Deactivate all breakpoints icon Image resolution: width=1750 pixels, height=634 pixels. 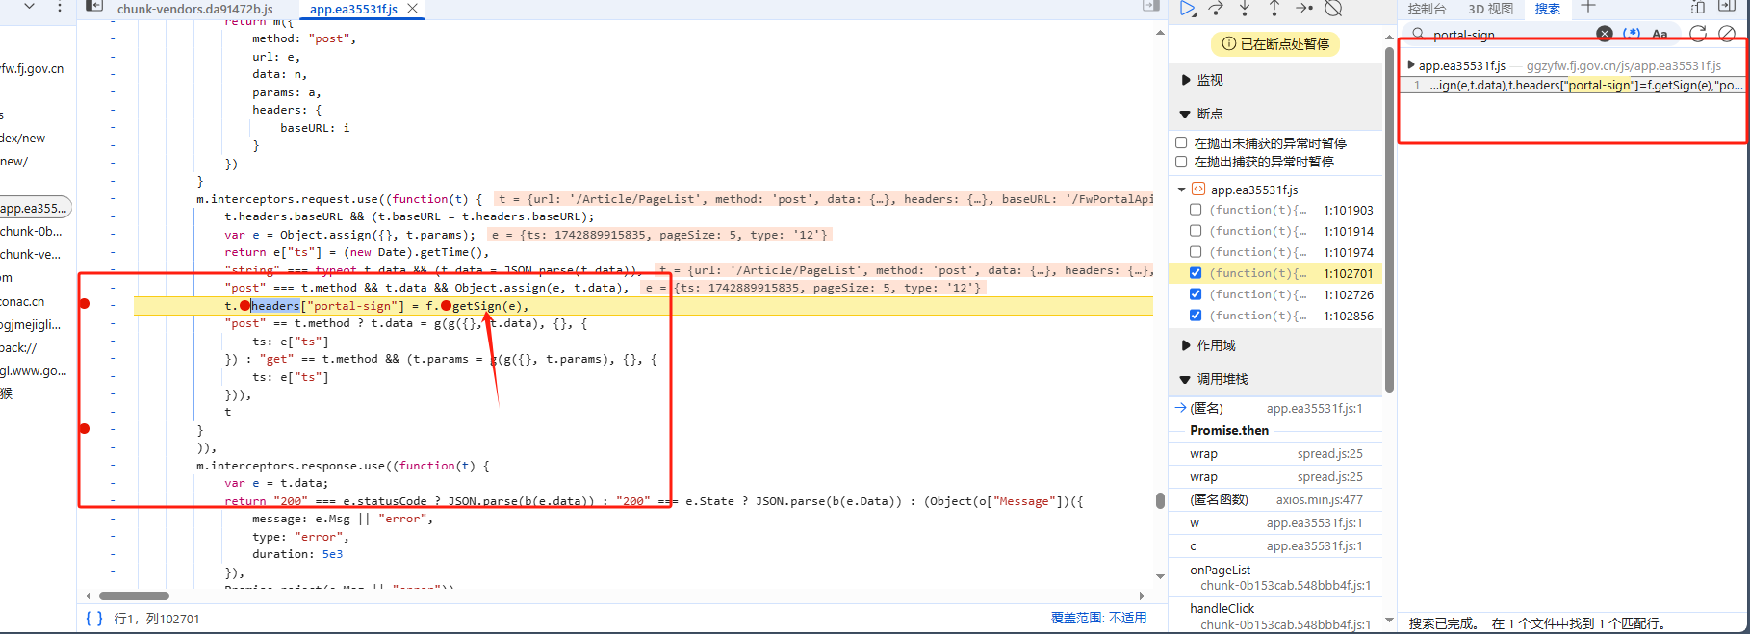click(1333, 9)
